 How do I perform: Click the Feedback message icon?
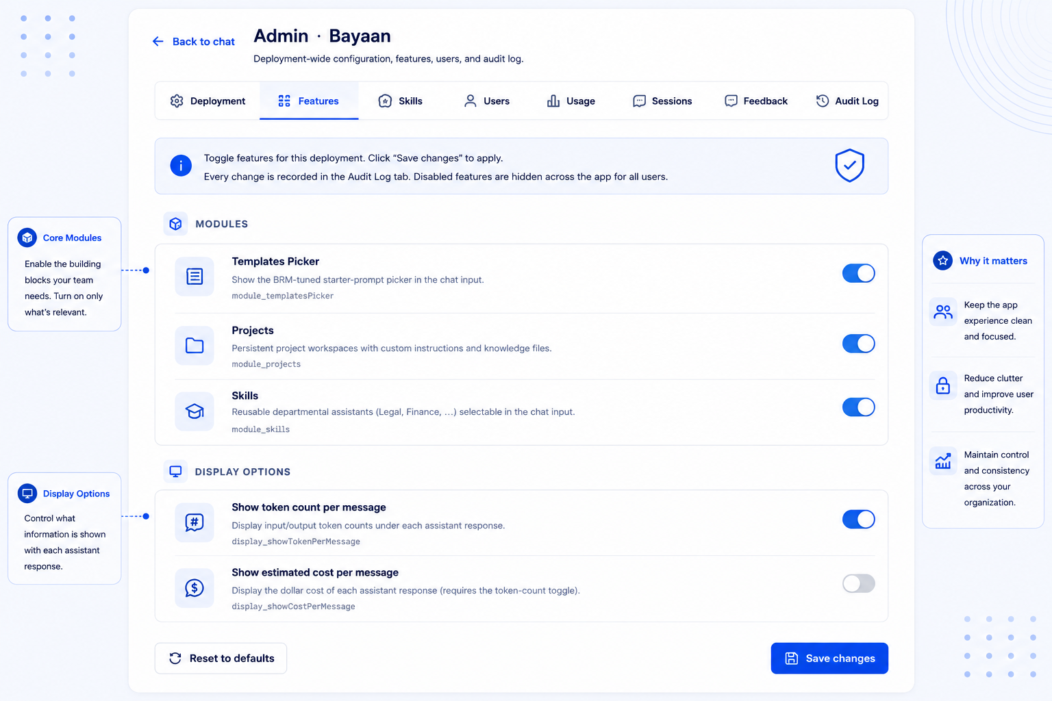click(731, 101)
